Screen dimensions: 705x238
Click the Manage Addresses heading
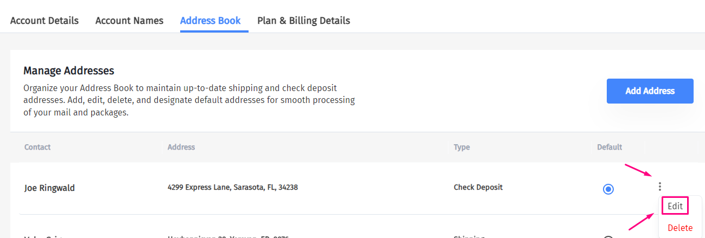pyautogui.click(x=68, y=70)
